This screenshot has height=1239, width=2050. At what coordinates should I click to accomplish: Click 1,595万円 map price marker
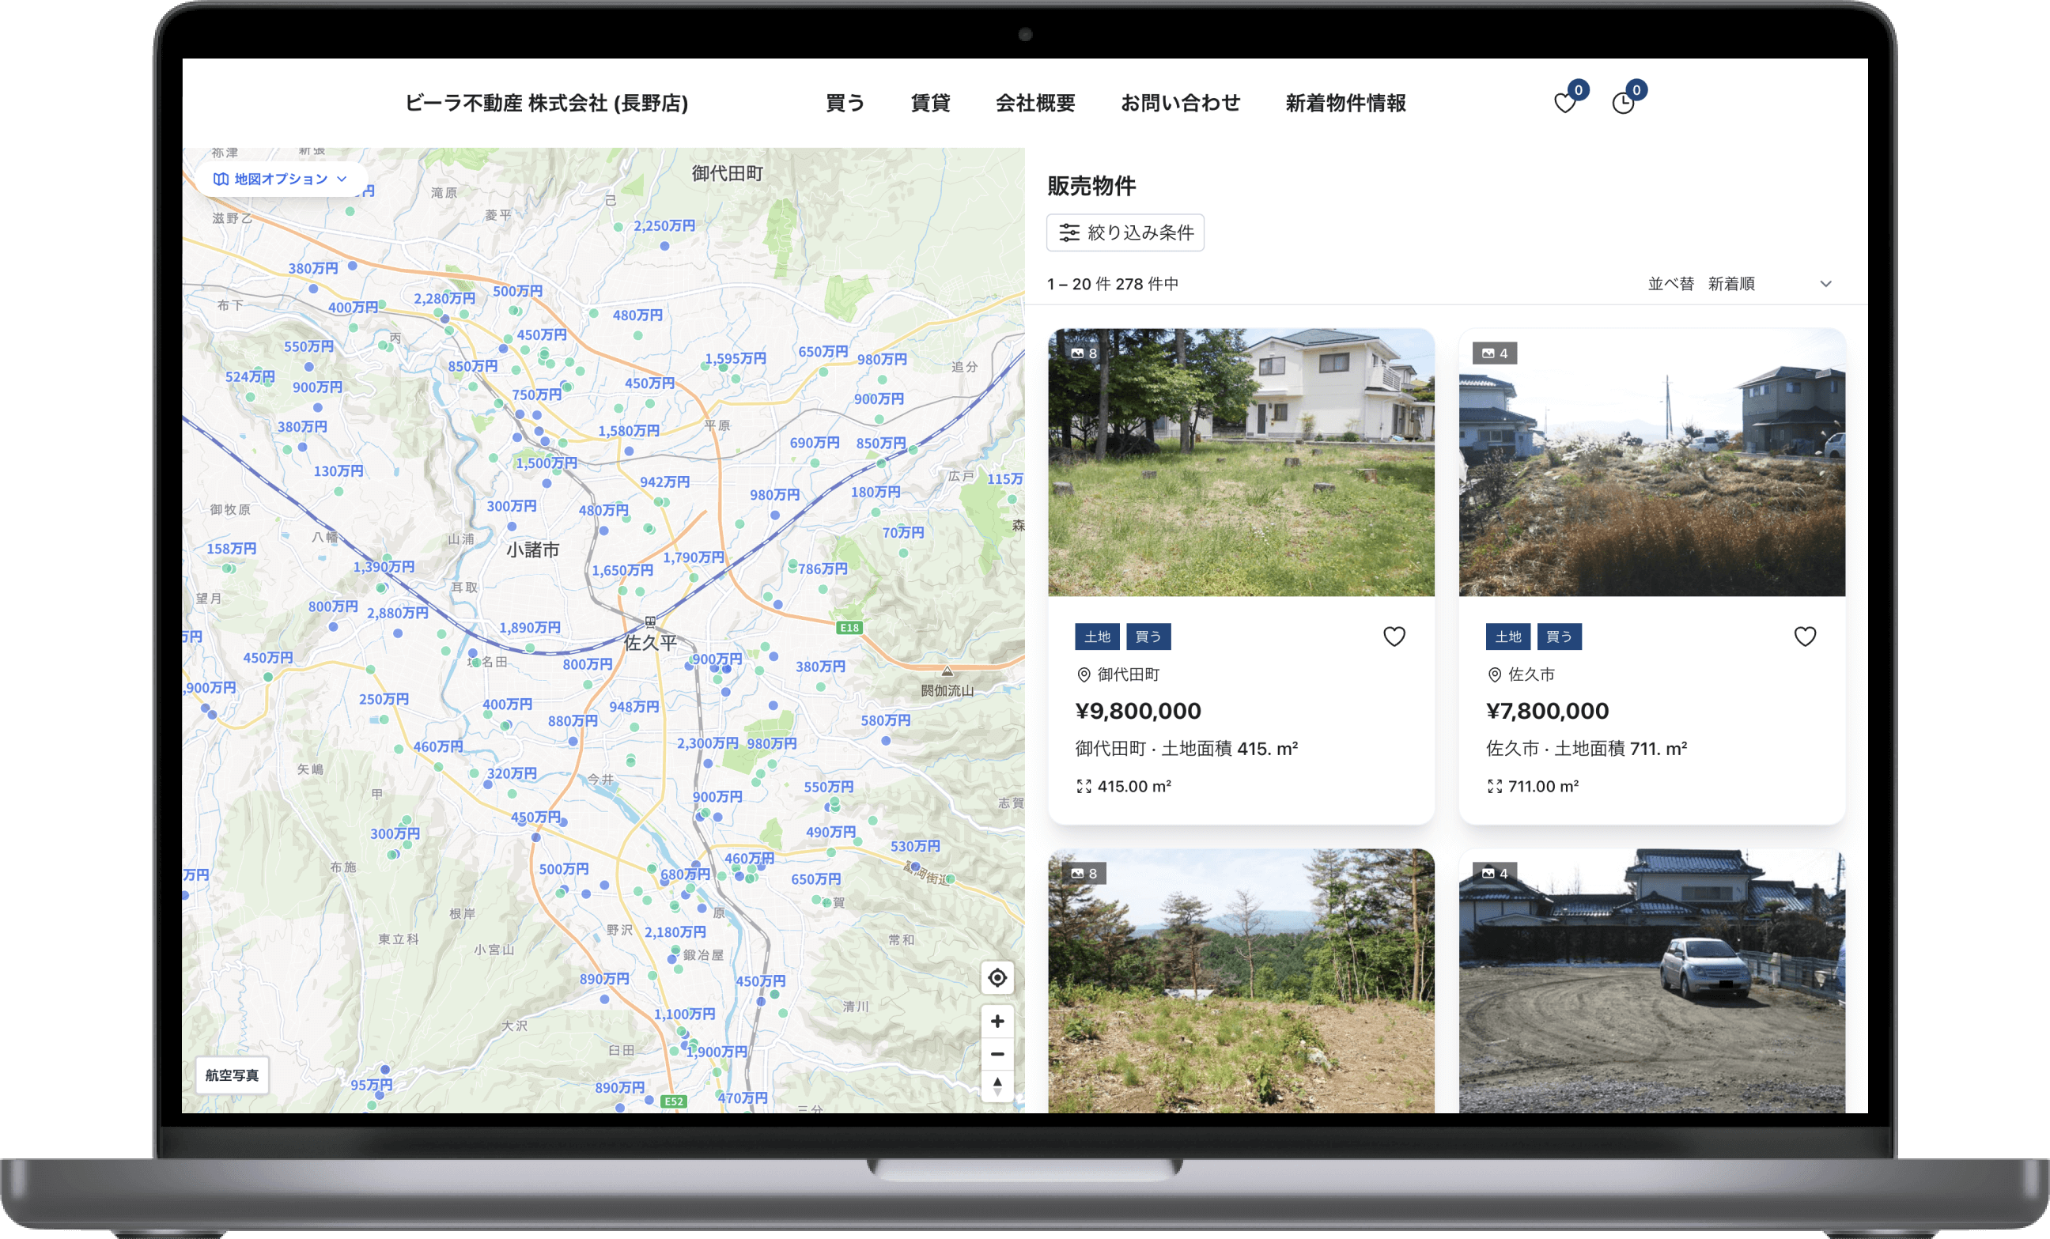click(x=736, y=358)
